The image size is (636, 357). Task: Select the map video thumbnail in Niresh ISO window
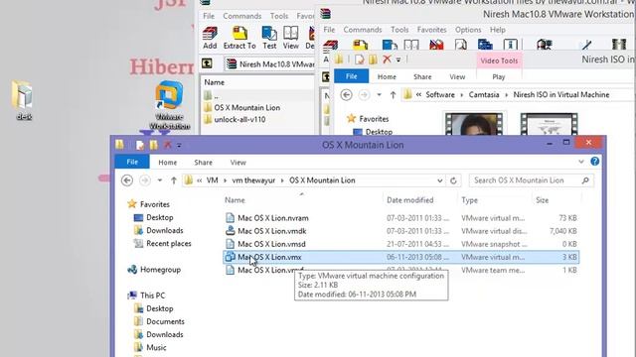point(549,123)
